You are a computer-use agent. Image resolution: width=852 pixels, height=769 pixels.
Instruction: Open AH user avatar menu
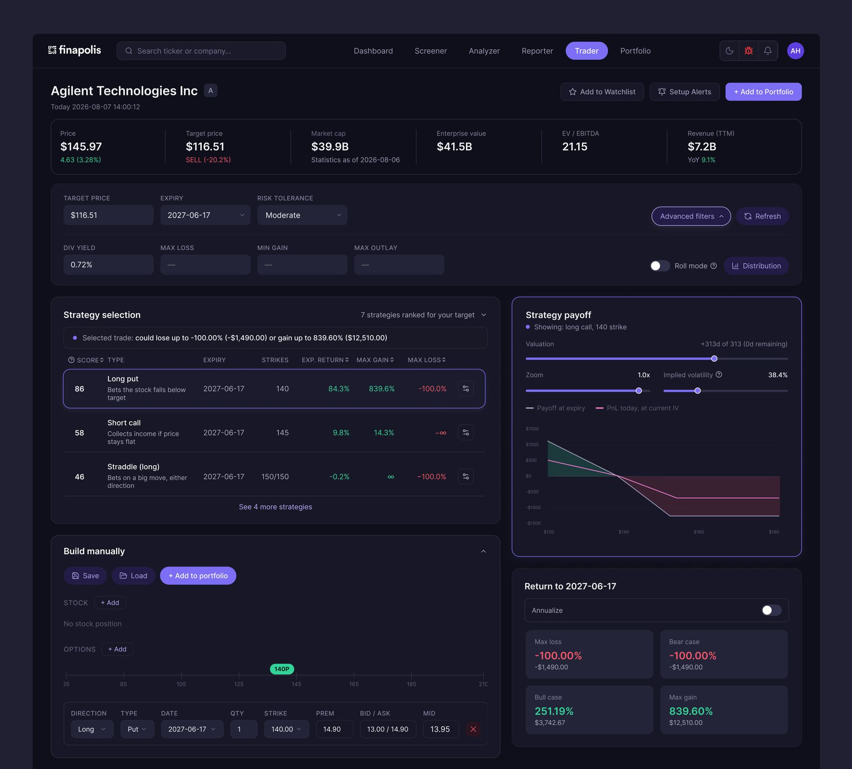tap(795, 51)
